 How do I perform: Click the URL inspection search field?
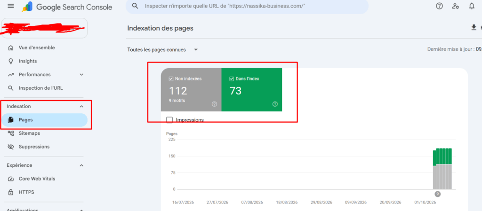point(247,7)
